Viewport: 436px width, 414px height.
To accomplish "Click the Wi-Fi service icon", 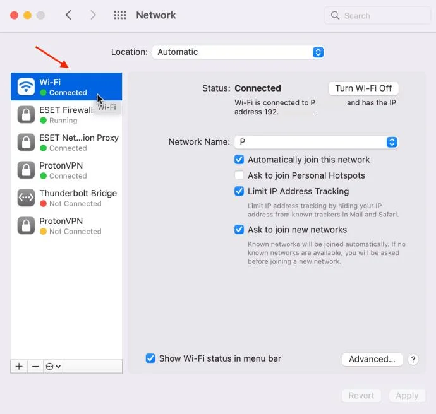I will pos(26,86).
